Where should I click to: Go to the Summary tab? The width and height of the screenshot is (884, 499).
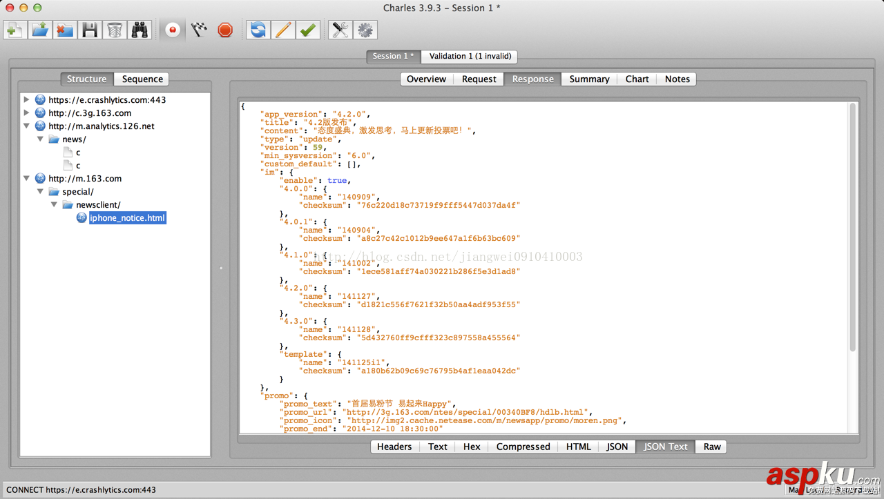(x=589, y=79)
